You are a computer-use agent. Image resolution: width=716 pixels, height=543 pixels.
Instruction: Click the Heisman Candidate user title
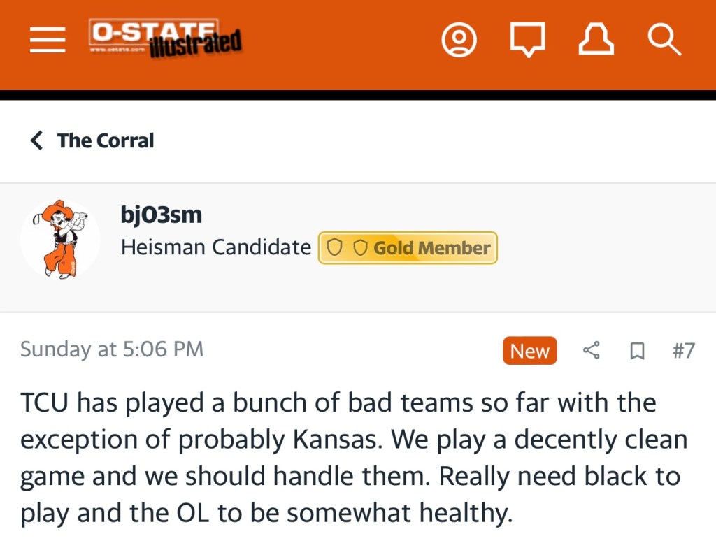(216, 247)
